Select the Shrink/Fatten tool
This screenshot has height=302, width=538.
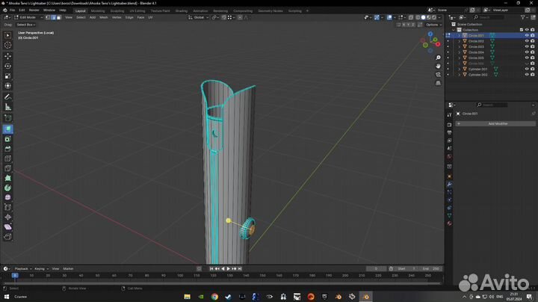pos(7,217)
